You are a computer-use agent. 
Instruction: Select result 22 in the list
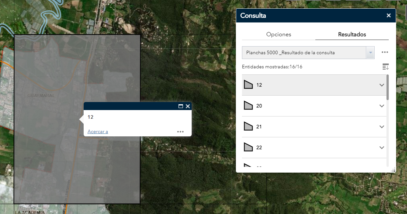coord(259,148)
